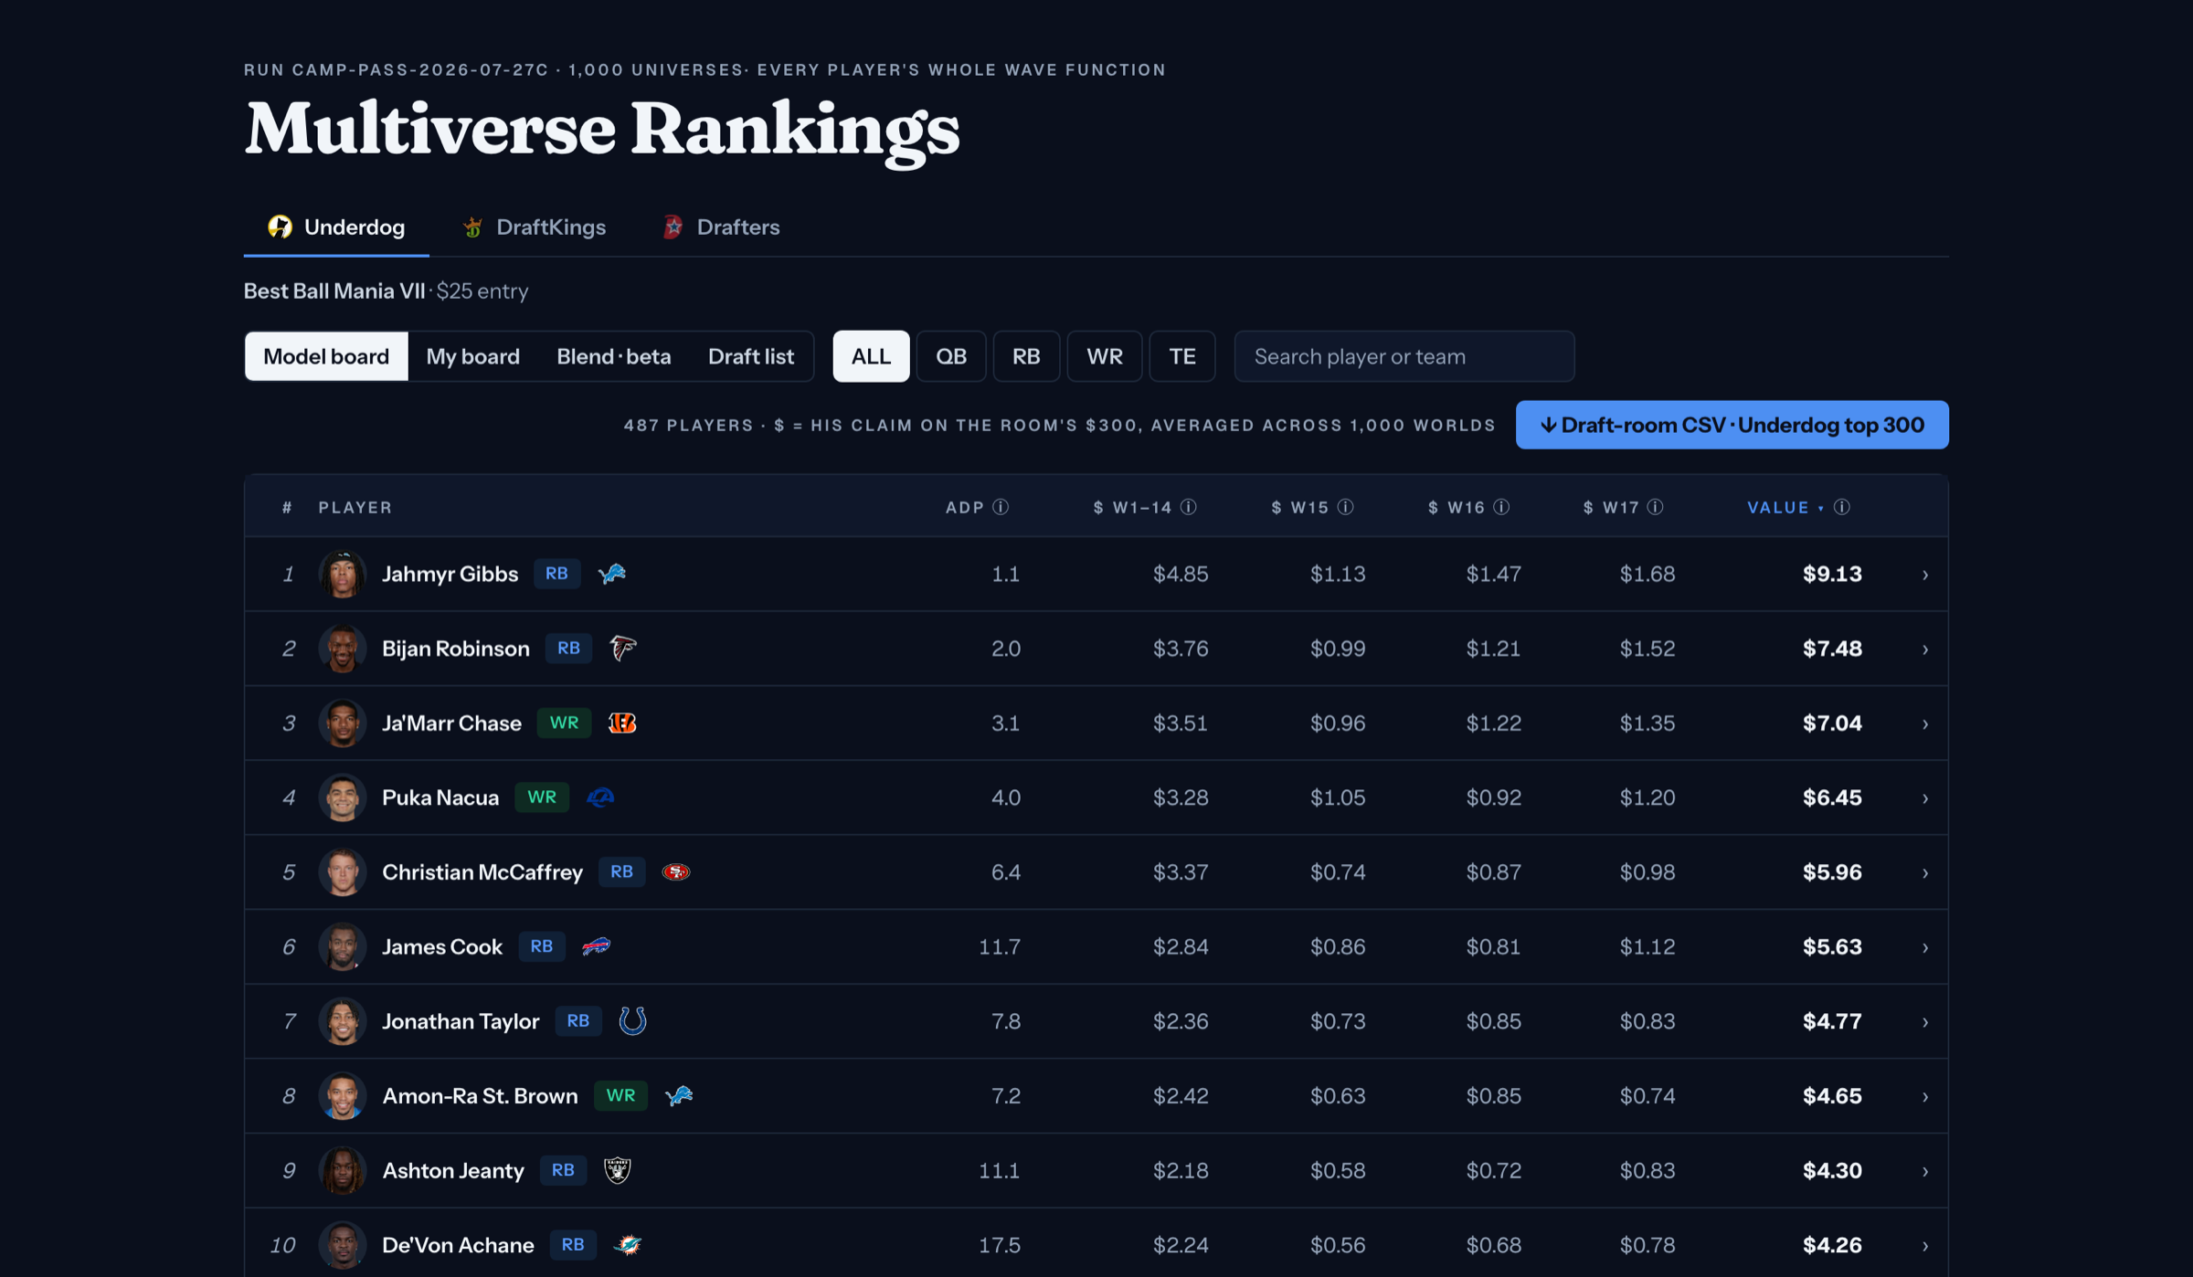Open the Drafters tab
Screen dimensions: 2193x1277
721,227
